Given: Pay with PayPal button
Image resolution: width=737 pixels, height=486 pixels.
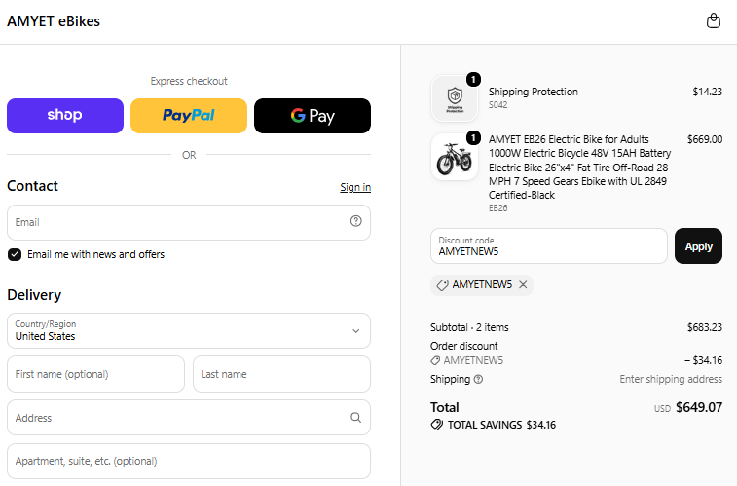Looking at the screenshot, I should (x=189, y=116).
